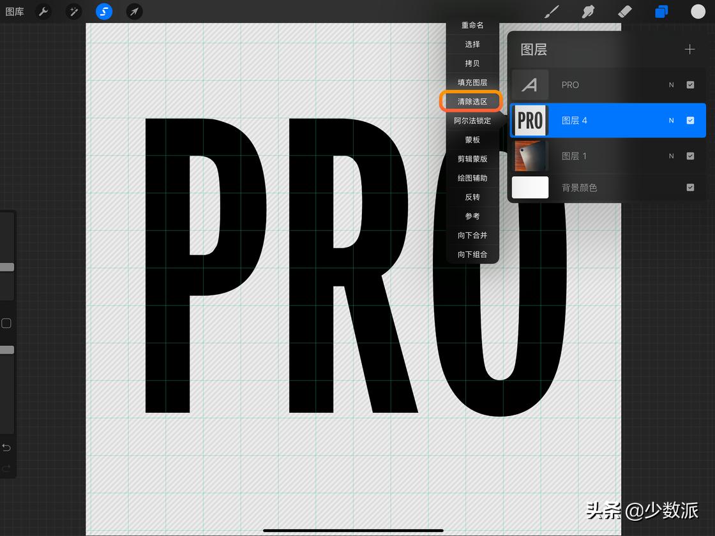This screenshot has width=715, height=536.
Task: Choose 阿尔法锁定 from the layer menu
Action: pyautogui.click(x=472, y=121)
